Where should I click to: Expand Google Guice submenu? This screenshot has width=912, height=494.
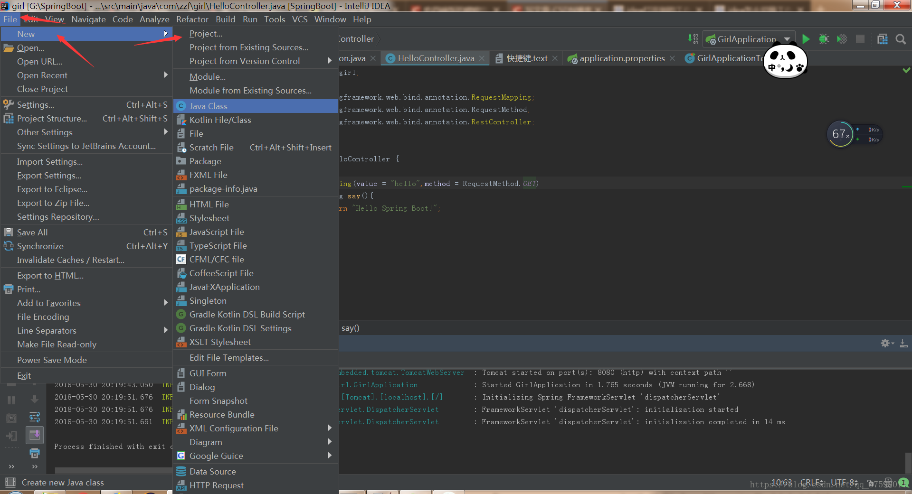click(x=256, y=456)
